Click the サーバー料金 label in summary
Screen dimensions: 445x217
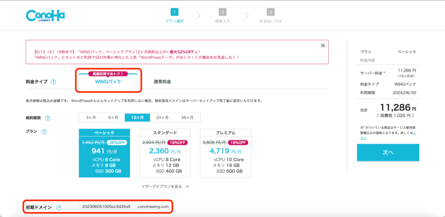click(372, 73)
